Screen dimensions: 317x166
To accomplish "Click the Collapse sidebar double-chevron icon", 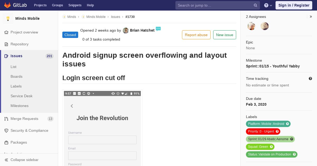I will click(x=6, y=160).
